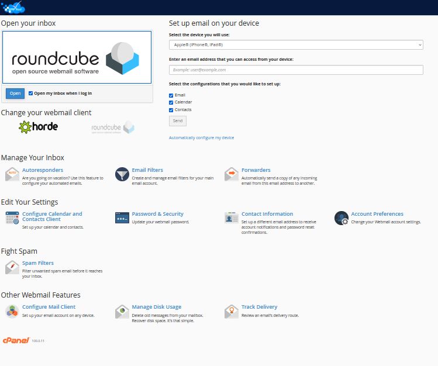The image size is (438, 366).
Task: Click the cPanel logo in footer
Action: tap(16, 340)
